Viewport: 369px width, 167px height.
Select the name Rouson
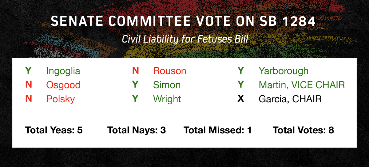[170, 71]
